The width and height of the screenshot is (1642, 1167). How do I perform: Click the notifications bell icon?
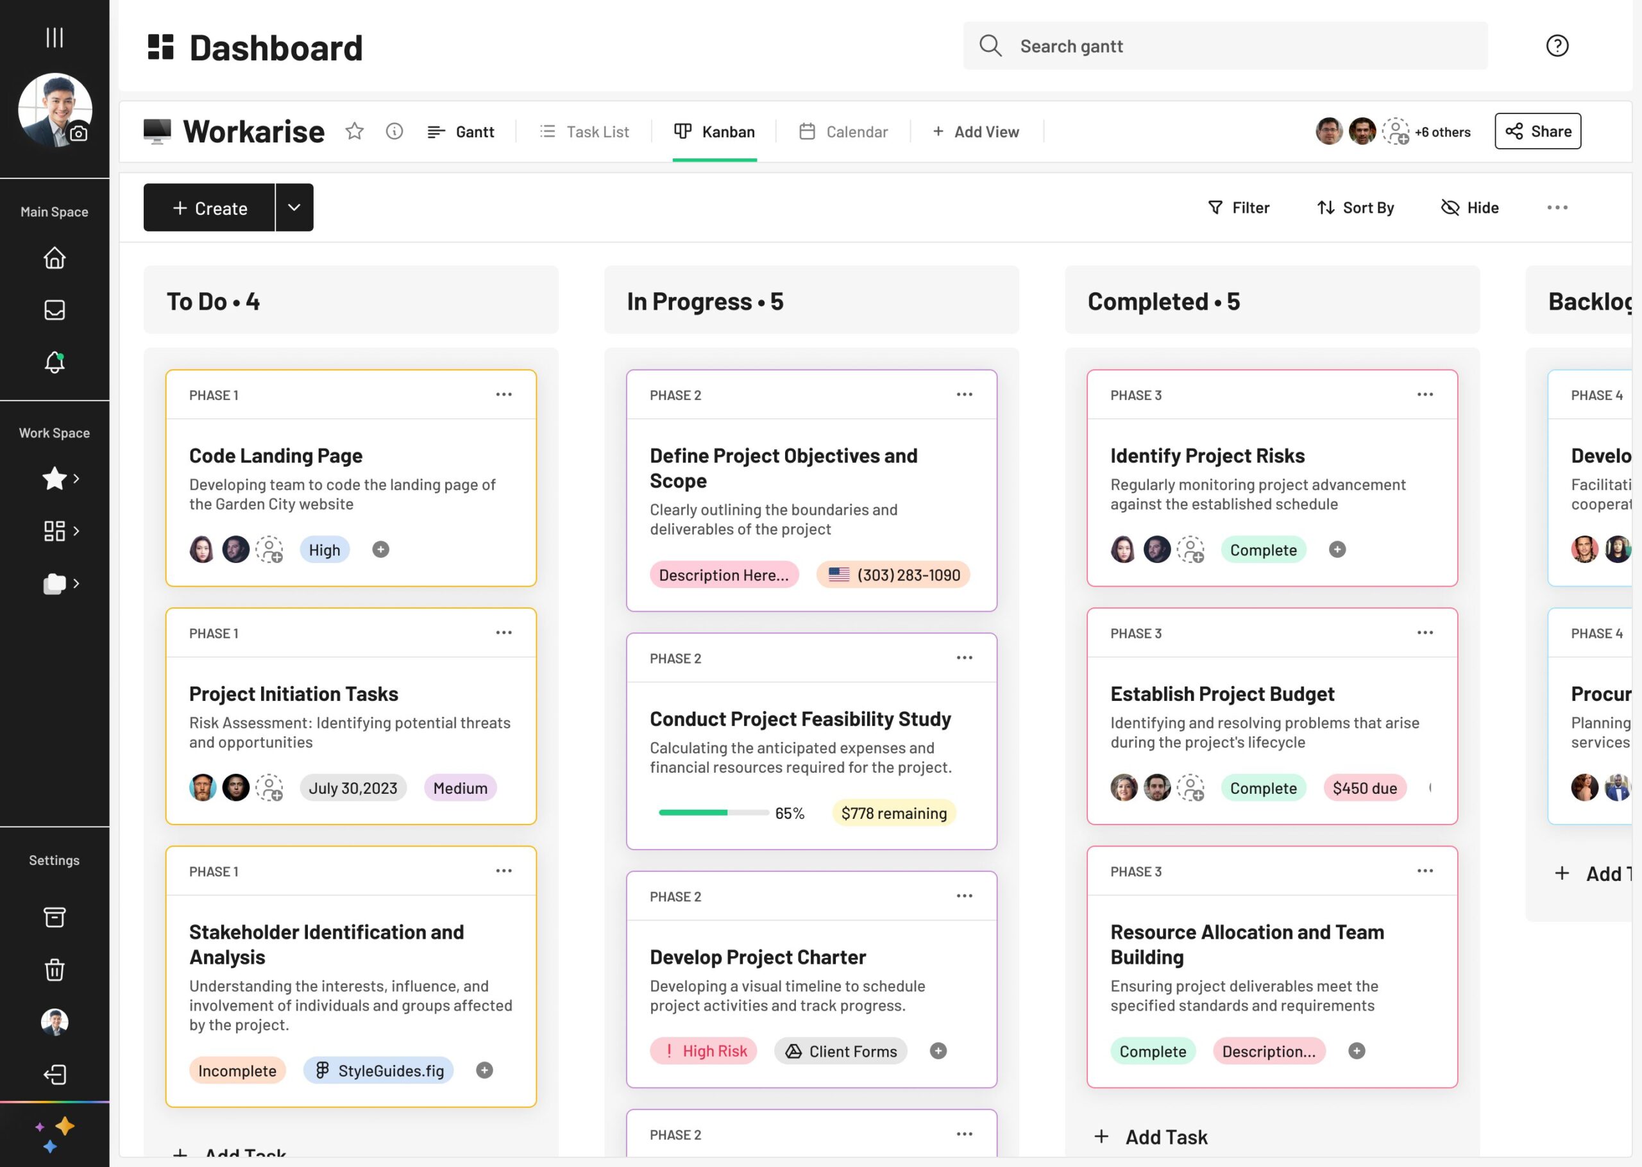click(55, 362)
